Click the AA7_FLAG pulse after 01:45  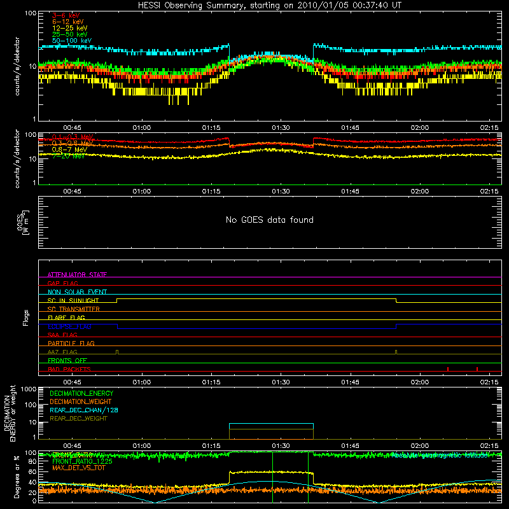click(396, 352)
